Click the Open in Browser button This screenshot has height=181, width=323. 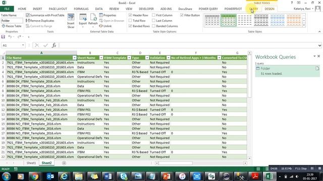click(x=112, y=21)
